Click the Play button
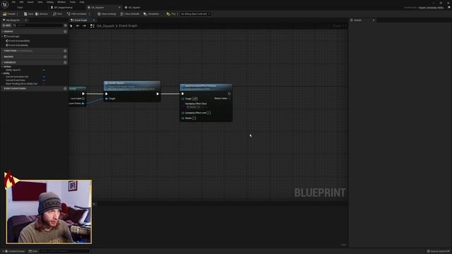 click(x=171, y=14)
